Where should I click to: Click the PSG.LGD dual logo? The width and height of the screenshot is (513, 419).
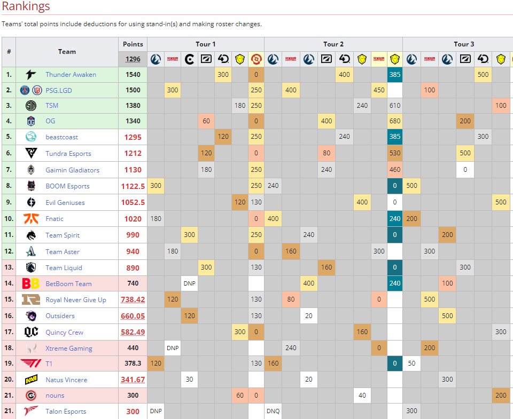(x=31, y=90)
